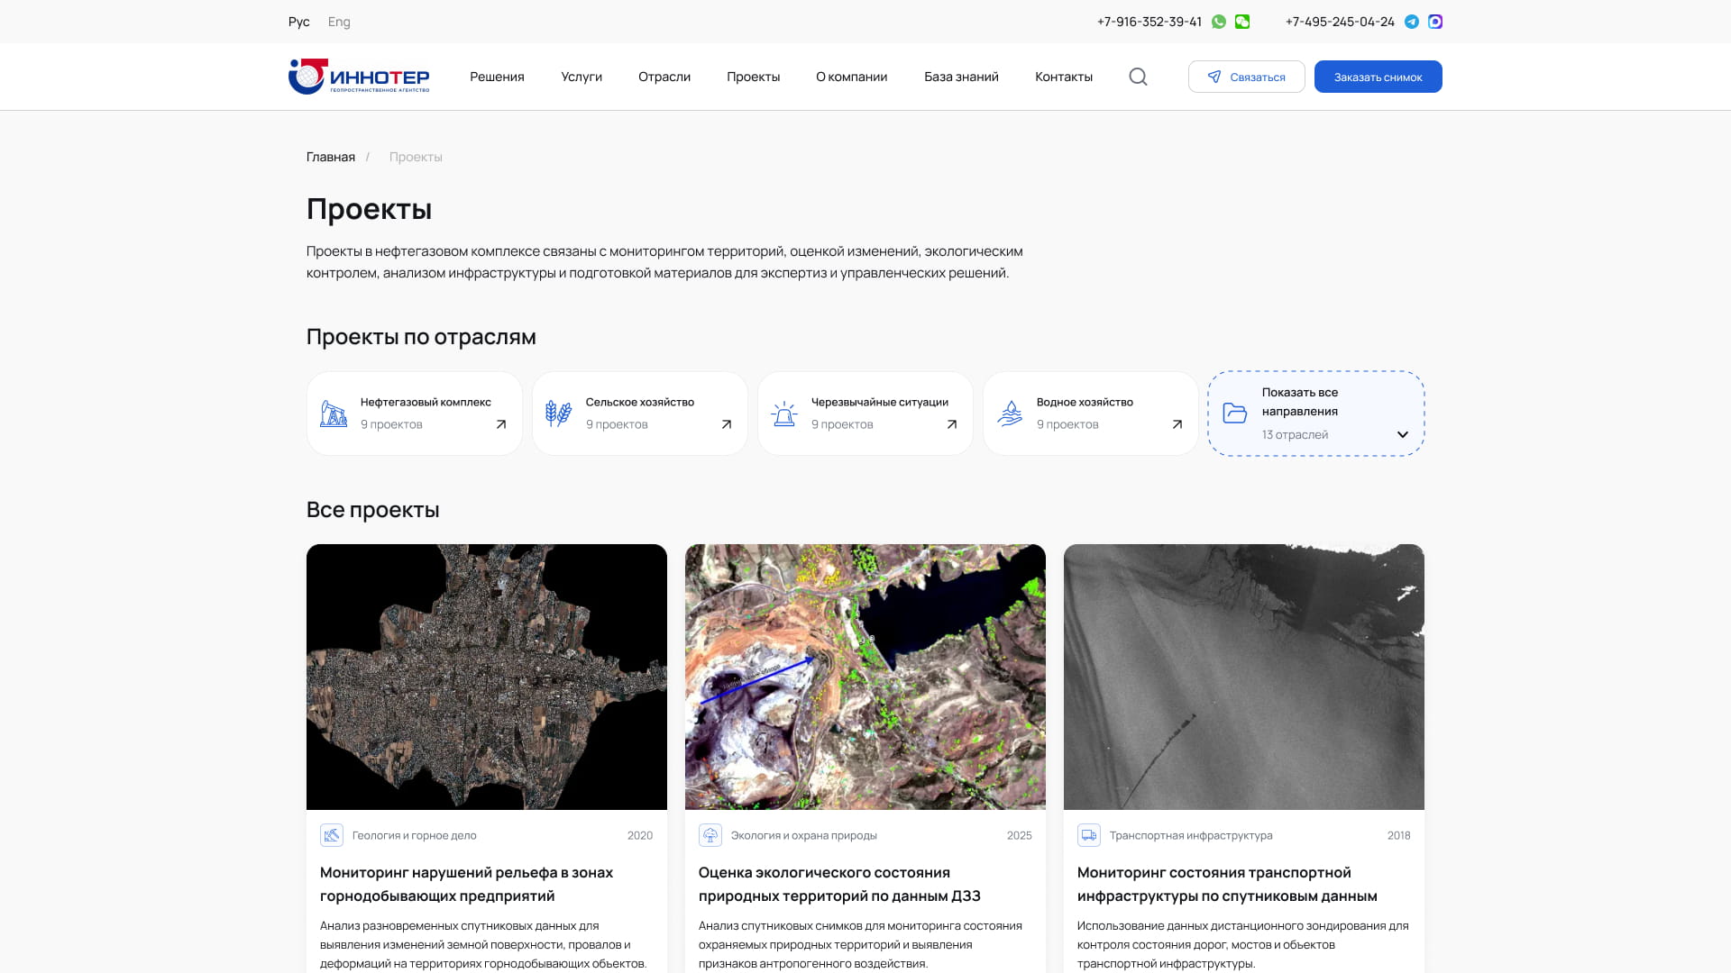Click the folder icon in Показать все направления
Image resolution: width=1731 pixels, height=973 pixels.
[x=1235, y=413]
